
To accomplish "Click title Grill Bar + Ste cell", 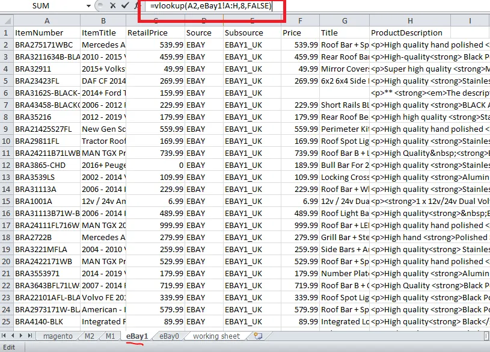I will point(345,238).
